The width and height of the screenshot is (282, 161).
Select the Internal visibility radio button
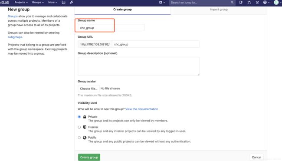79,127
